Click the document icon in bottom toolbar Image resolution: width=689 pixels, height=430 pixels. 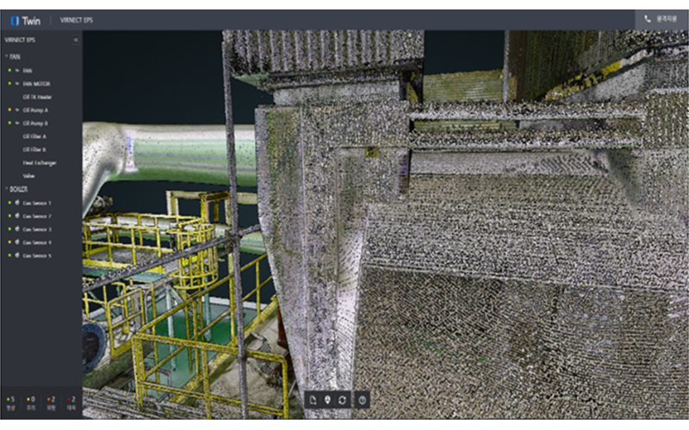(x=313, y=400)
